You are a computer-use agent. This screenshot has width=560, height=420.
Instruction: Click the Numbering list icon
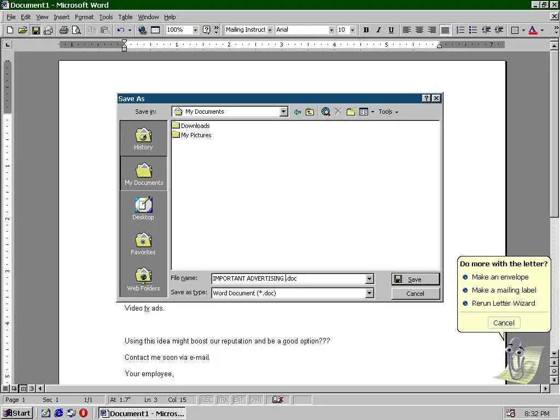460,30
